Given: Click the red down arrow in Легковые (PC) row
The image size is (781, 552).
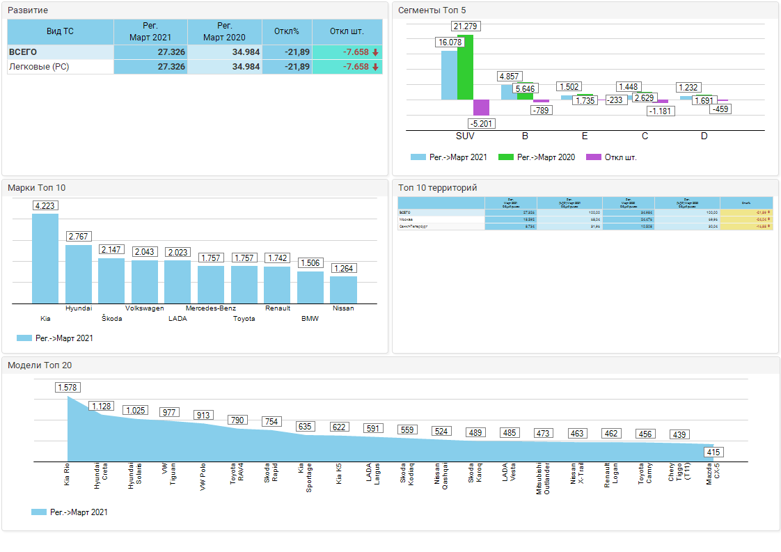Looking at the screenshot, I should coord(375,67).
